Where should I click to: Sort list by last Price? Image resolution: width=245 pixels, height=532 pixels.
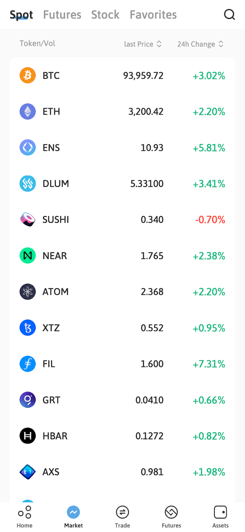(143, 44)
